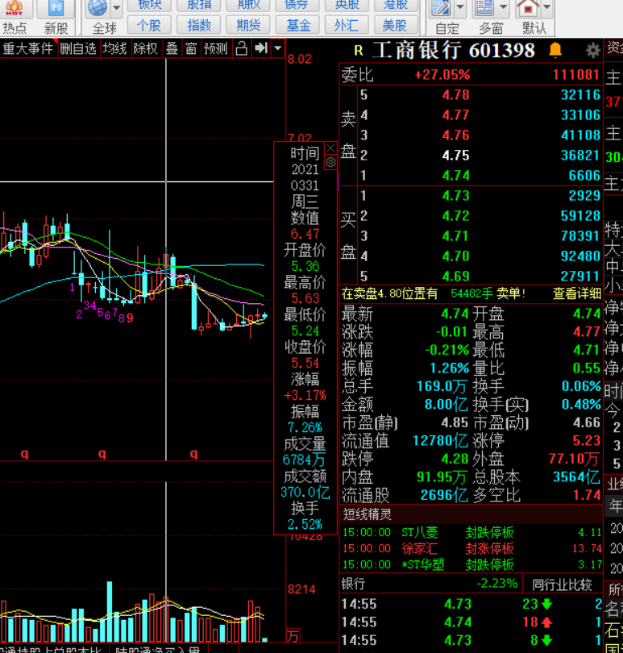Click the 徐家汇 封涨停板 alert row
Viewport: 623px width, 653px height.
tap(471, 548)
